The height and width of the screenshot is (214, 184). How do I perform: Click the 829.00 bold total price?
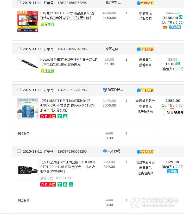pos(173,162)
